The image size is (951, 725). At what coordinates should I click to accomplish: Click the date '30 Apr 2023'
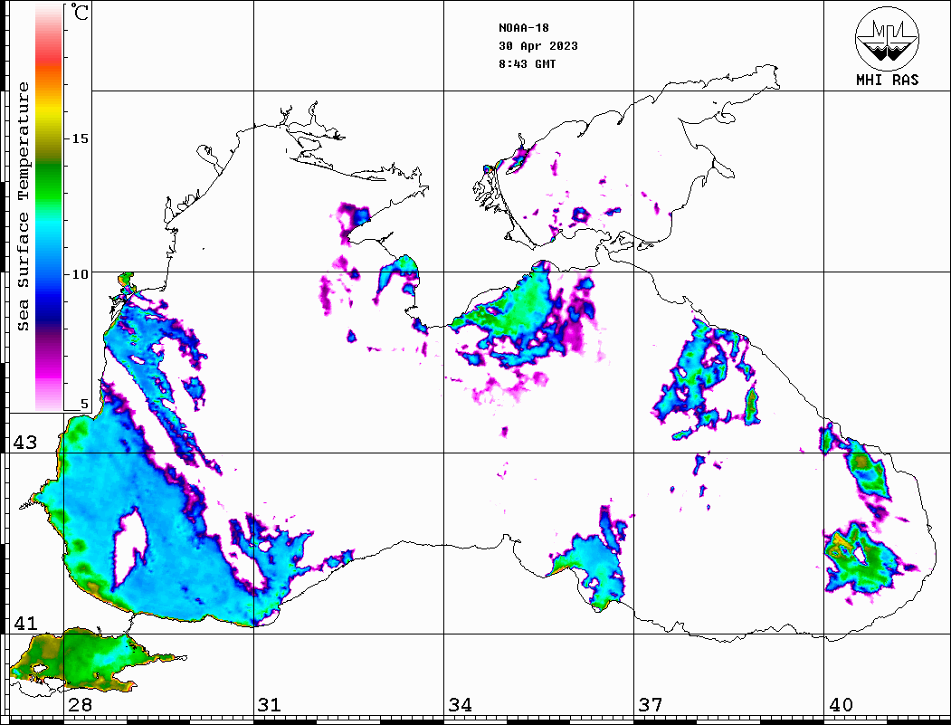pos(538,46)
